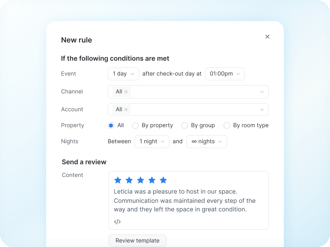
Task: Click the third star to set three stars
Action: coord(140,180)
